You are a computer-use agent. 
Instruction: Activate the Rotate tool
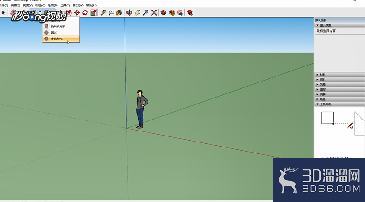tap(85, 12)
